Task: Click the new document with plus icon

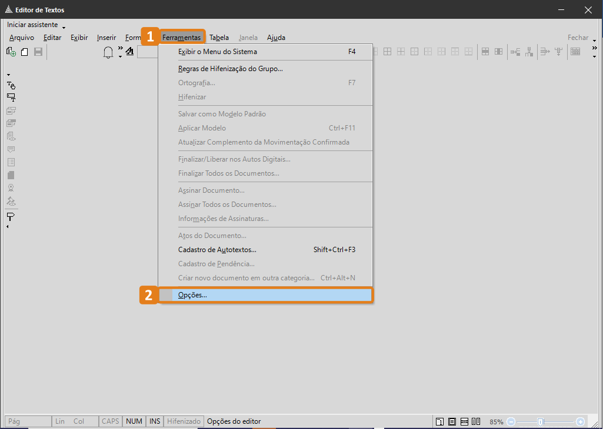Action: point(11,52)
